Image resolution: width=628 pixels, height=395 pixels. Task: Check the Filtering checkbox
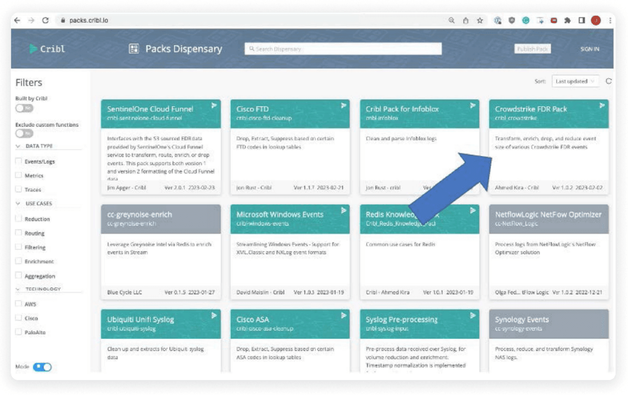point(18,246)
